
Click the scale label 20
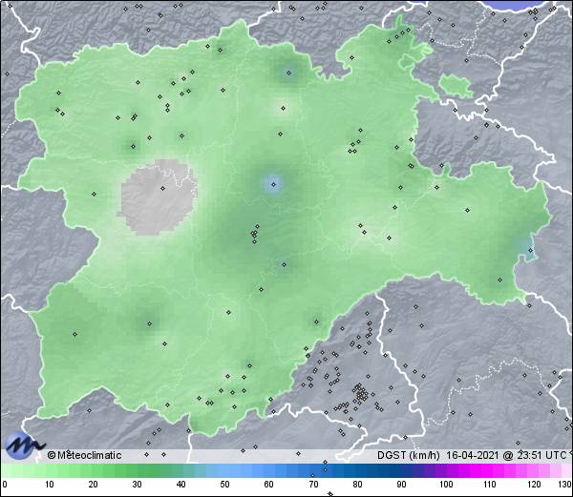pos(94,485)
